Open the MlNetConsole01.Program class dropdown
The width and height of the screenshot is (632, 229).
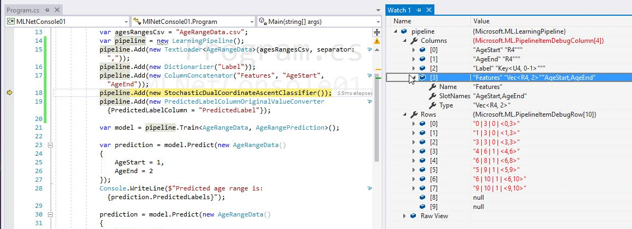(251, 22)
